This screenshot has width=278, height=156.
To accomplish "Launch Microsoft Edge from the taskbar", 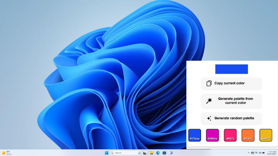I will (x=158, y=153).
